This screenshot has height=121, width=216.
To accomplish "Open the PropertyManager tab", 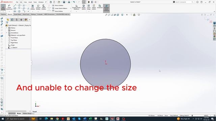I will 12,20.
